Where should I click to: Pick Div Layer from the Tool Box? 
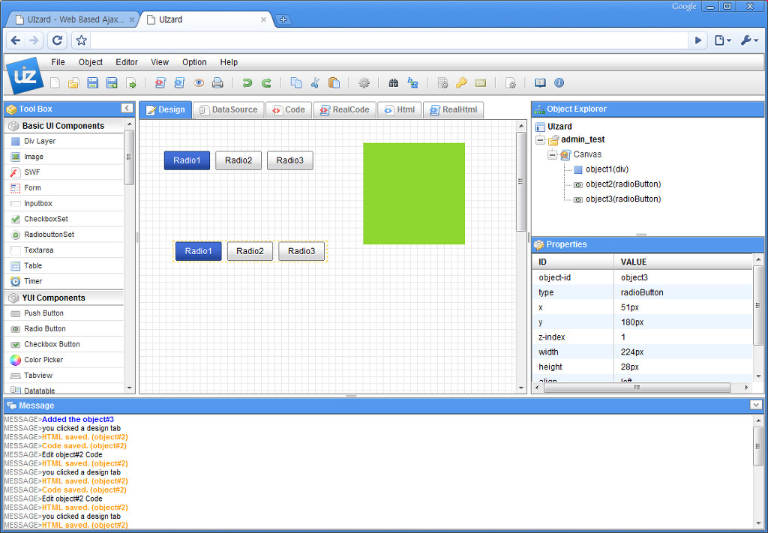click(x=64, y=141)
